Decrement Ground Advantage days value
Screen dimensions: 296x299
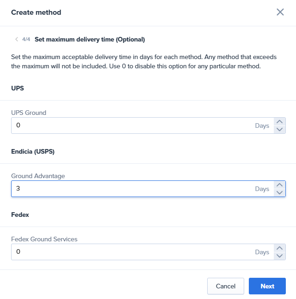tap(279, 192)
